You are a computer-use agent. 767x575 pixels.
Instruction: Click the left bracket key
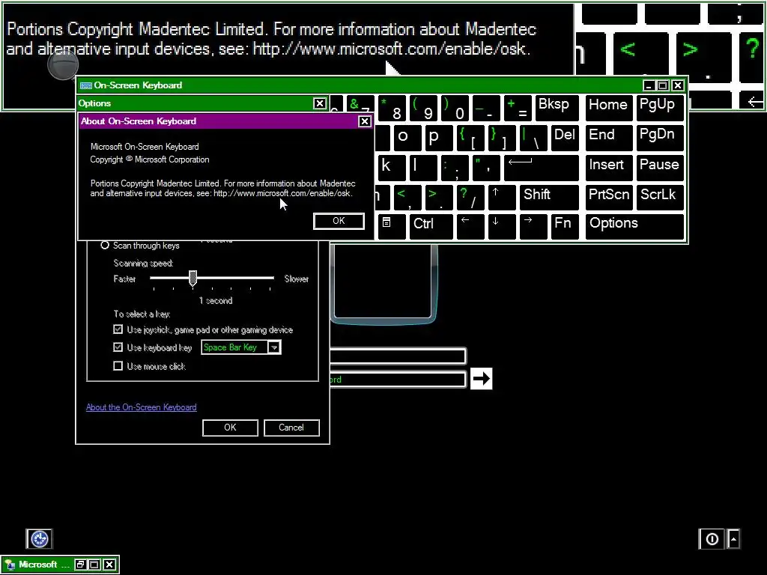coord(470,138)
